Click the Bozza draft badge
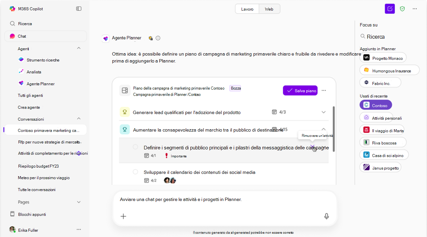427x237 pixels. coord(236,88)
